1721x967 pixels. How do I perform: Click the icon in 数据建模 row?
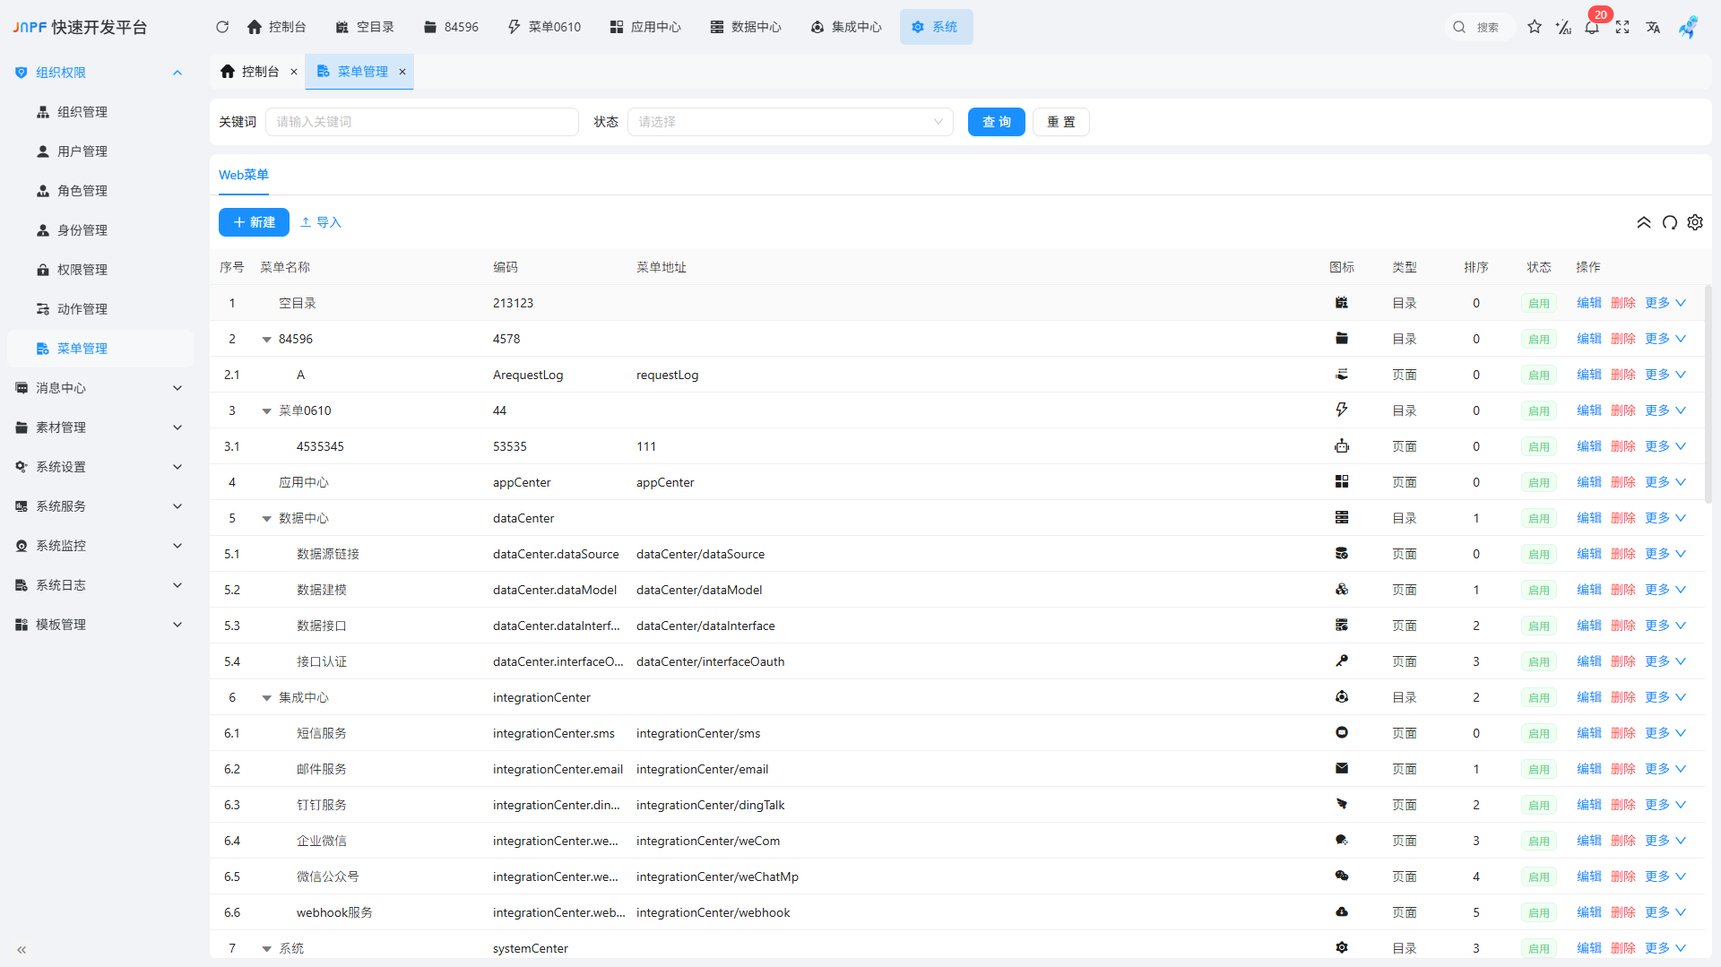point(1342,590)
